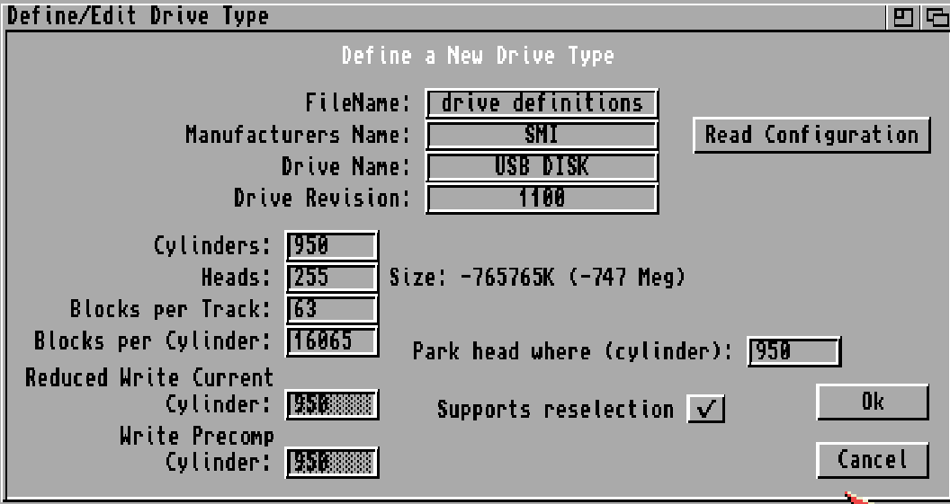Confirm the drive type with Ok
950x504 pixels.
click(872, 402)
